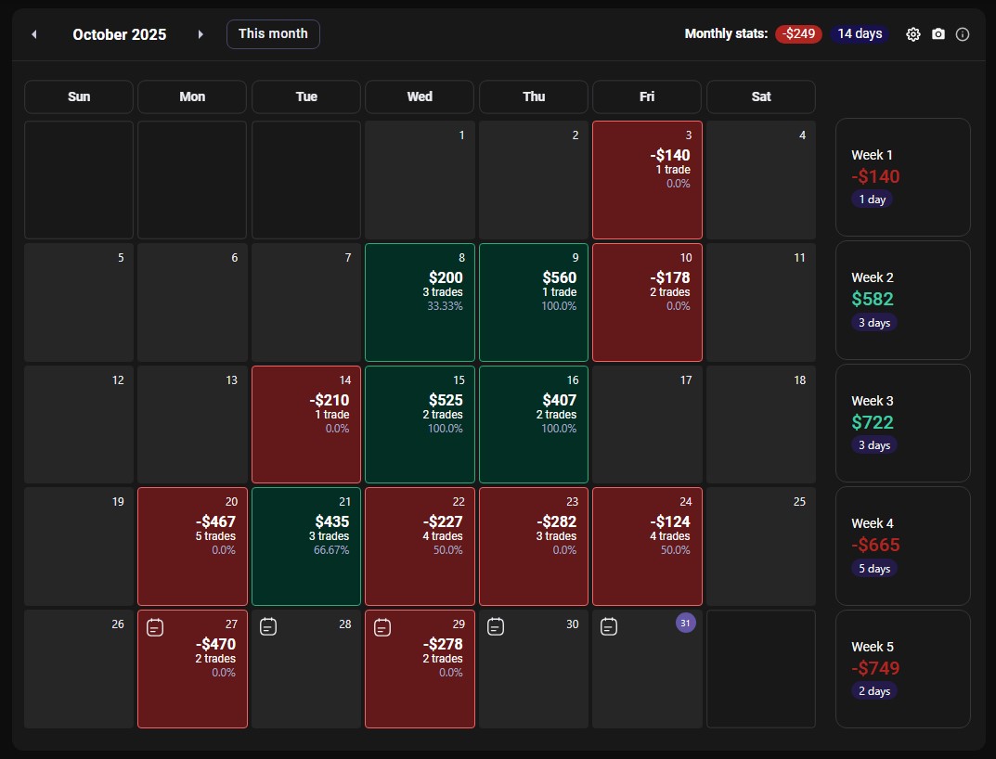Open October 29 day with -$278
The width and height of the screenshot is (996, 759).
click(420, 669)
